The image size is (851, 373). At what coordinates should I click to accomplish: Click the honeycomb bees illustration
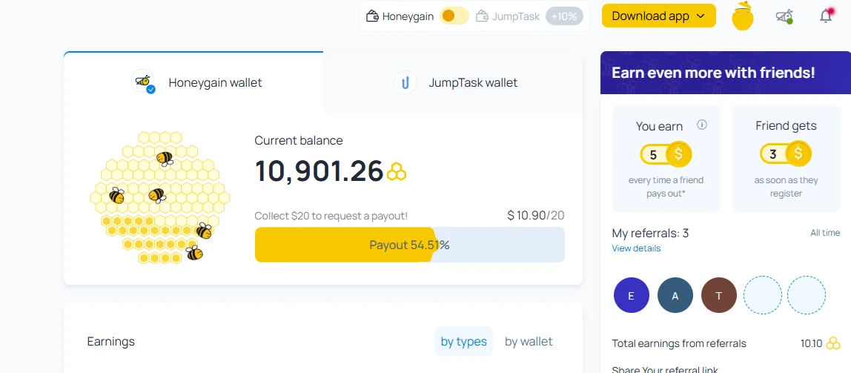tap(159, 197)
